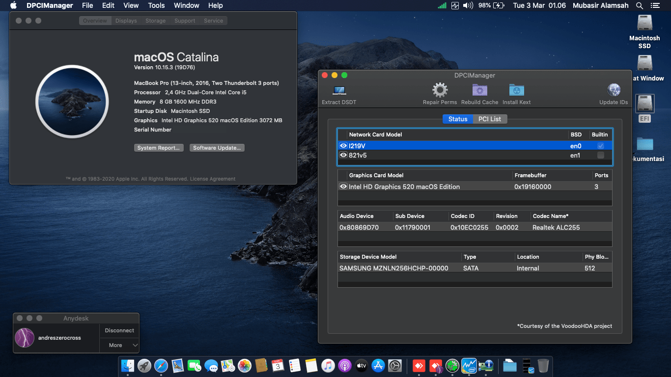Switch to the PCI List tab
This screenshot has width=671, height=377.
(x=490, y=119)
